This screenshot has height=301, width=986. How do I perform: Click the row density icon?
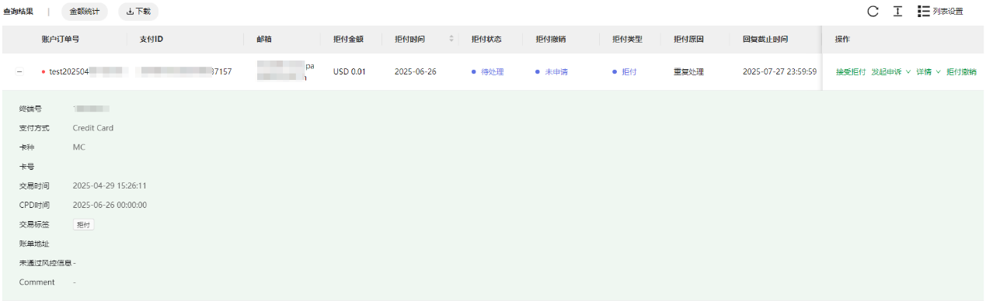(897, 12)
